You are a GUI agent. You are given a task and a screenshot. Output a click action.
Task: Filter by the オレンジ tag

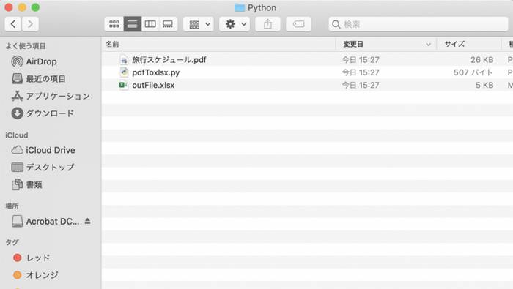click(42, 275)
